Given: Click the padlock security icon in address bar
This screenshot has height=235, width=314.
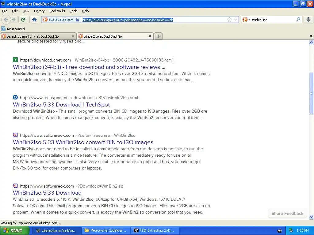Looking at the screenshot, I should [x=77, y=20].
